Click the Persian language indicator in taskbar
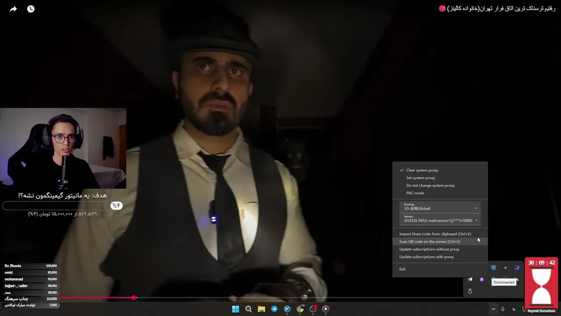 (x=514, y=309)
